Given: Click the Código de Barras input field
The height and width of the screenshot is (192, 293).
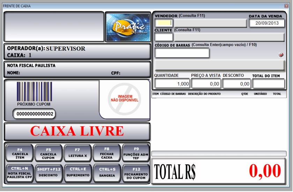Looking at the screenshot, I should [182, 53].
